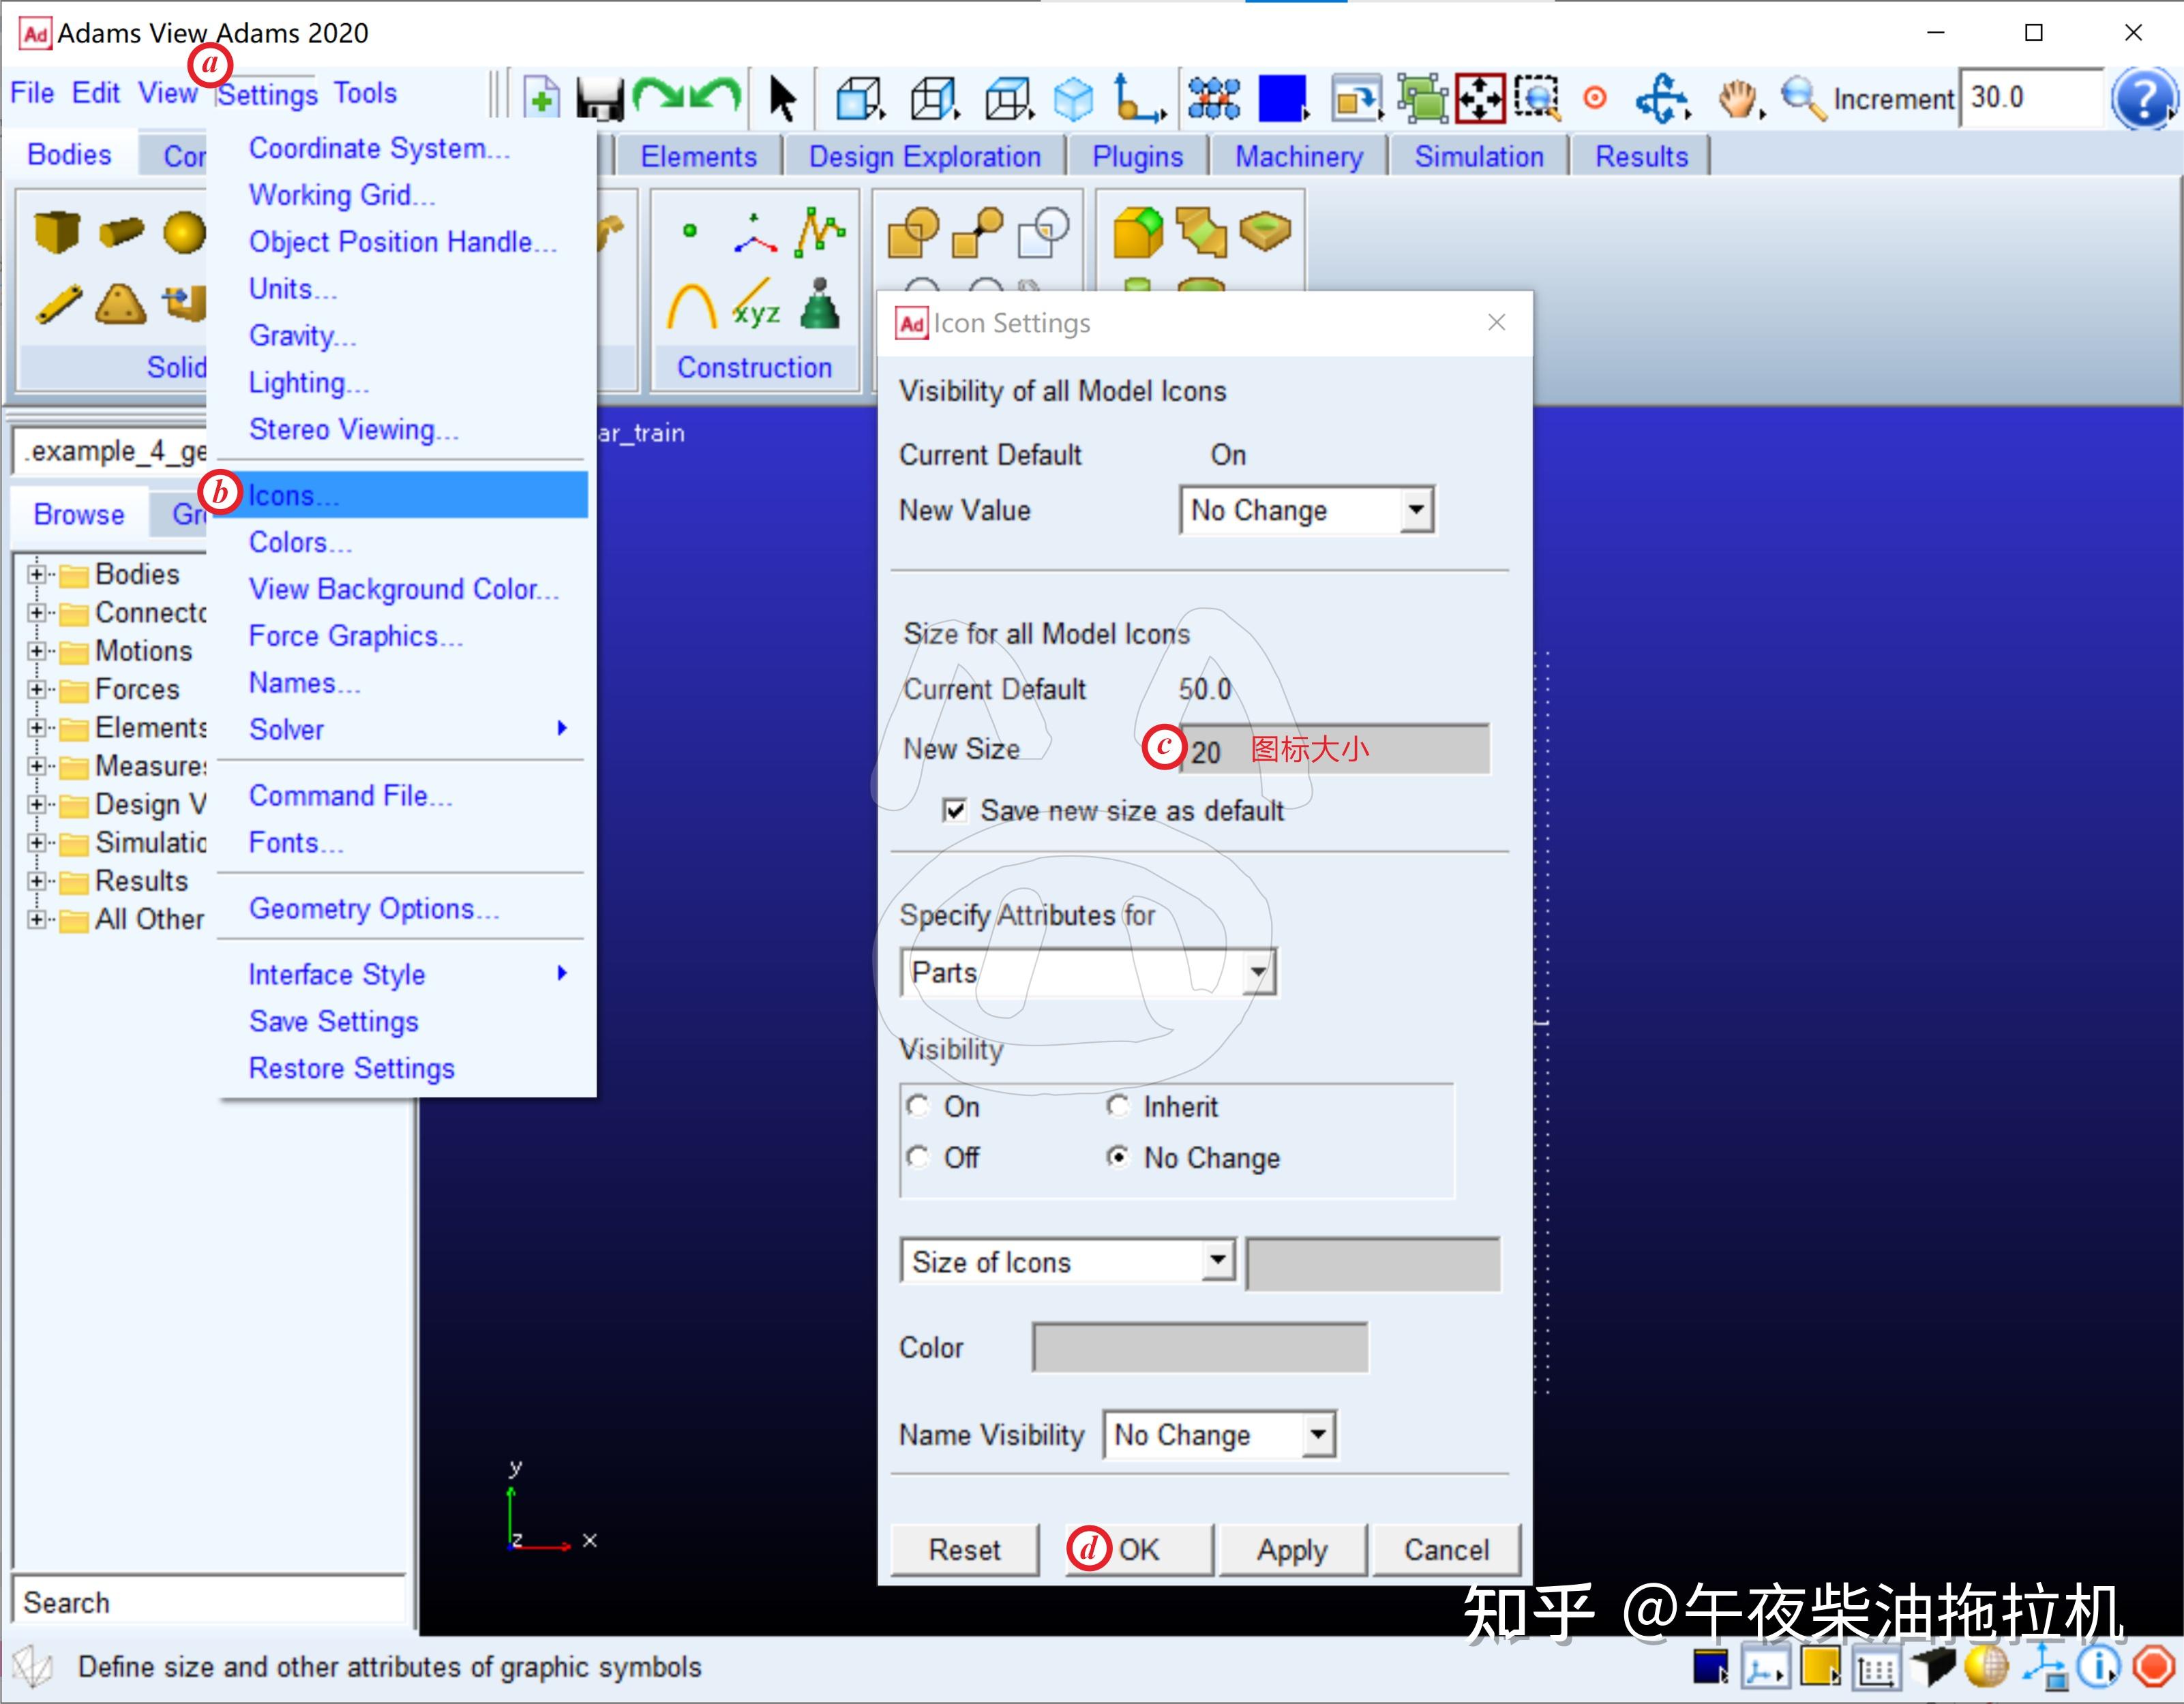Click the hollow solid feature icon
The image size is (2184, 1704).
click(1265, 231)
